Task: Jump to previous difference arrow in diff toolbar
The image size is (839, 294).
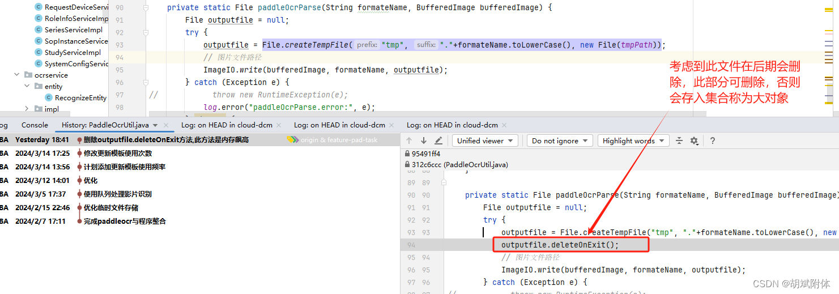Action: (x=409, y=140)
